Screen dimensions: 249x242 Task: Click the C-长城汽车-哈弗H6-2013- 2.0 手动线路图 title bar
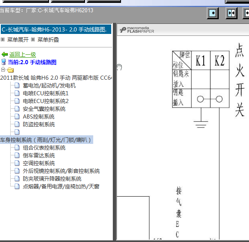click(56, 29)
